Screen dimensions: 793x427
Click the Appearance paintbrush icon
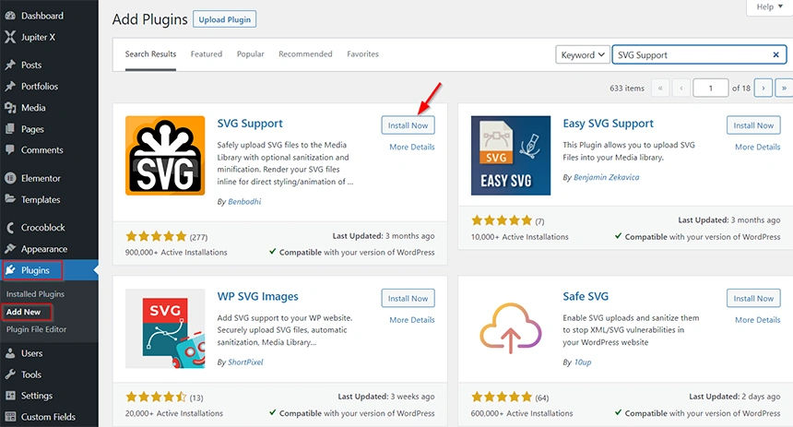(x=9, y=249)
